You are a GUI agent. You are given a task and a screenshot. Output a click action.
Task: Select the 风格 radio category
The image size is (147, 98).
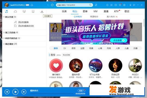109,48
